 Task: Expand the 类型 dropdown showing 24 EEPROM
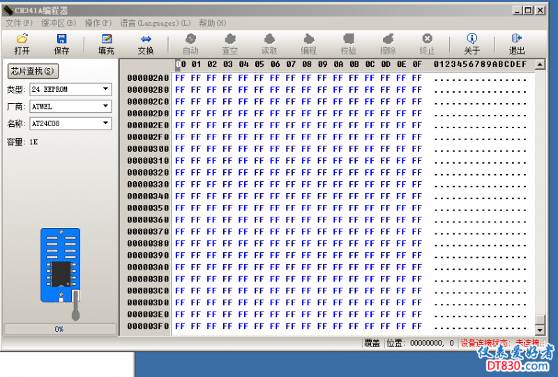coord(106,89)
